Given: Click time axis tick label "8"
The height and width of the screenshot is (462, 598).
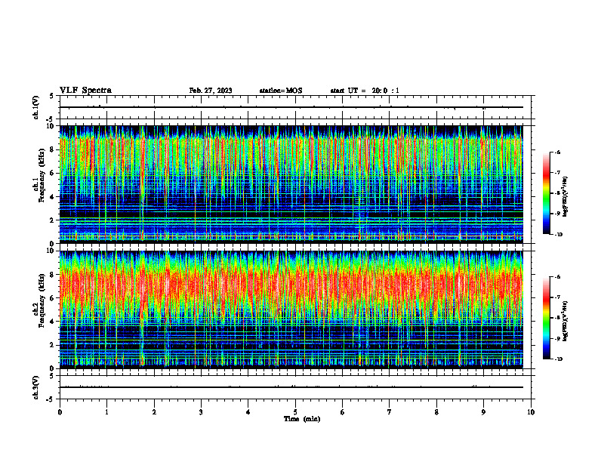Looking at the screenshot, I should (436, 412).
